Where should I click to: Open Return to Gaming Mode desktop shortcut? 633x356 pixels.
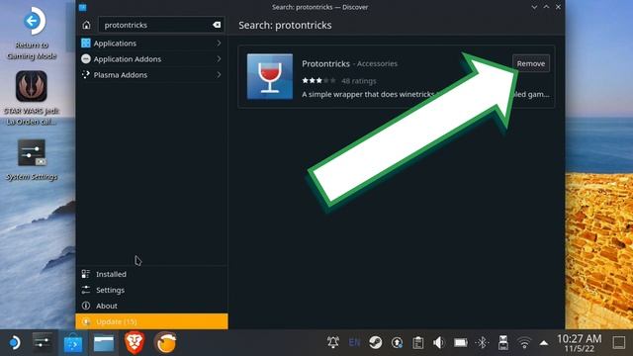tap(32, 33)
